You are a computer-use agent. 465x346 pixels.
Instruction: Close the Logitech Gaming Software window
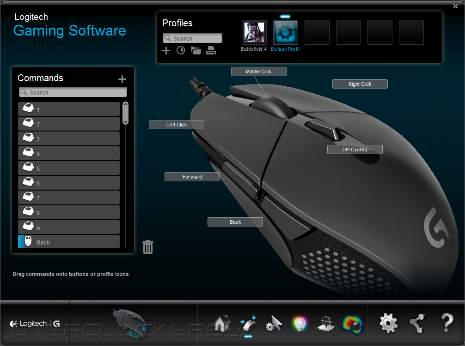[x=455, y=6]
